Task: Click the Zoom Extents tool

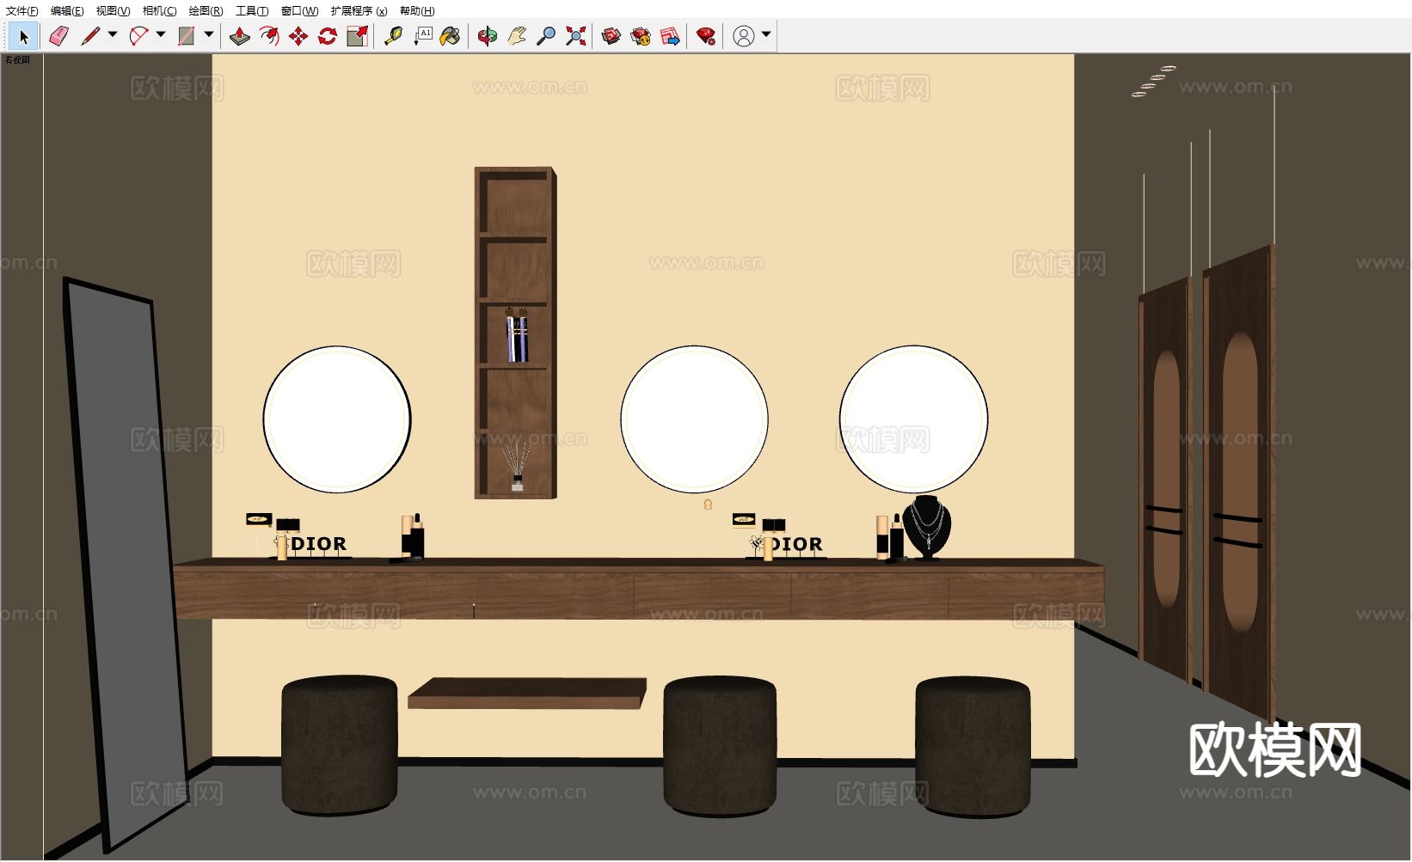Action: pos(575,36)
